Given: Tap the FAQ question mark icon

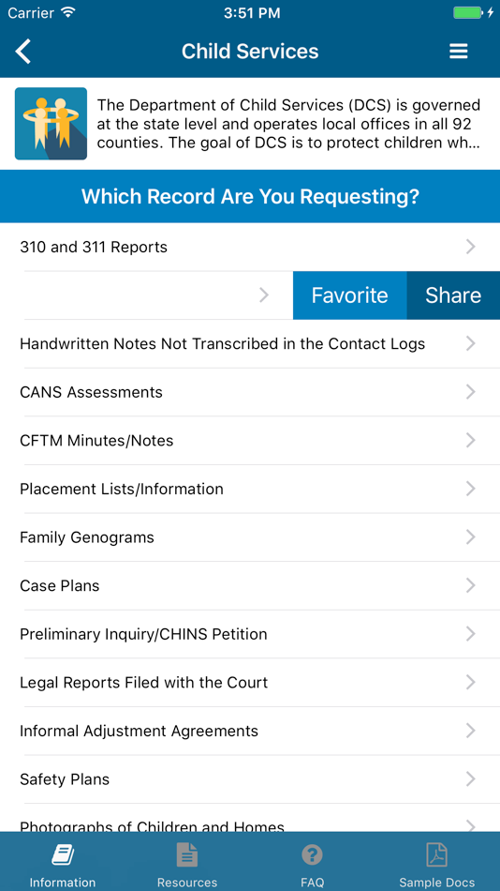Looking at the screenshot, I should (x=312, y=854).
